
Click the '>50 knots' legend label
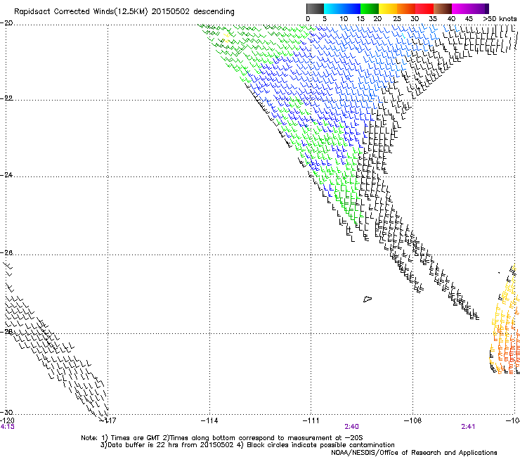[500, 19]
